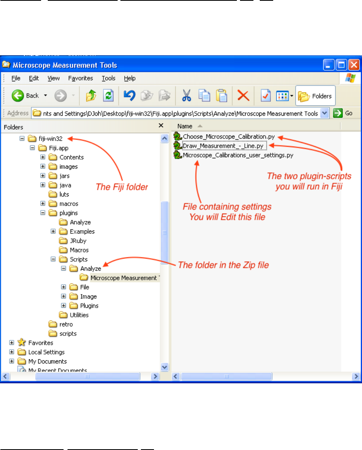
Task: Select Choose_Microscope_Calibration.py file
Action: point(224,137)
